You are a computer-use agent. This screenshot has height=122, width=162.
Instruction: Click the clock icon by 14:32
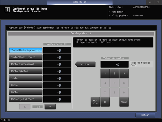pos(2,120)
